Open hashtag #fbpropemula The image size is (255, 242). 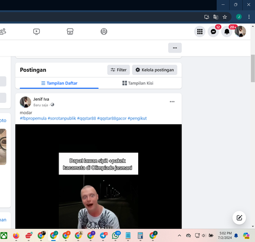click(x=33, y=118)
